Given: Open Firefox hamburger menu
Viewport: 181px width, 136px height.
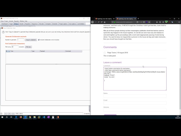Looking at the screenshot, I should click(x=179, y=22).
